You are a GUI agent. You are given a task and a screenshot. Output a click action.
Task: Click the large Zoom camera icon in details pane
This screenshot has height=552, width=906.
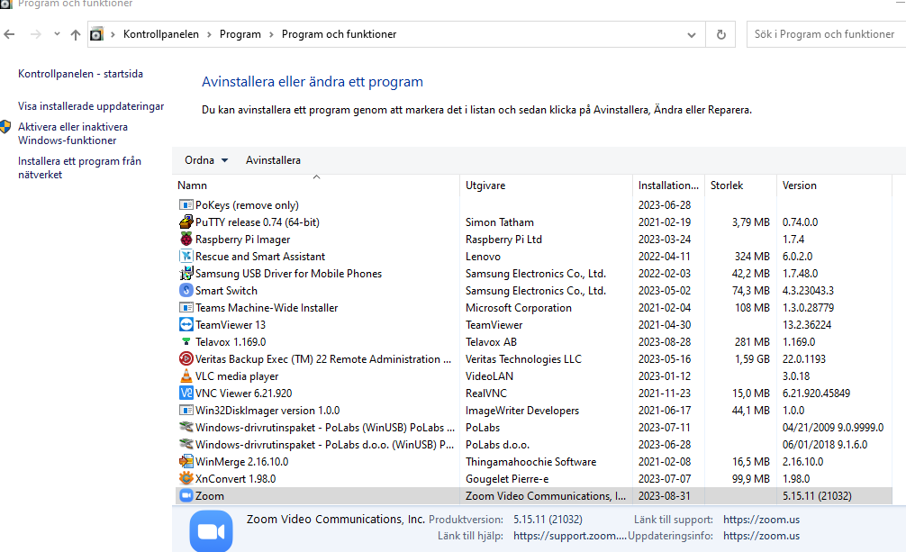tap(211, 531)
